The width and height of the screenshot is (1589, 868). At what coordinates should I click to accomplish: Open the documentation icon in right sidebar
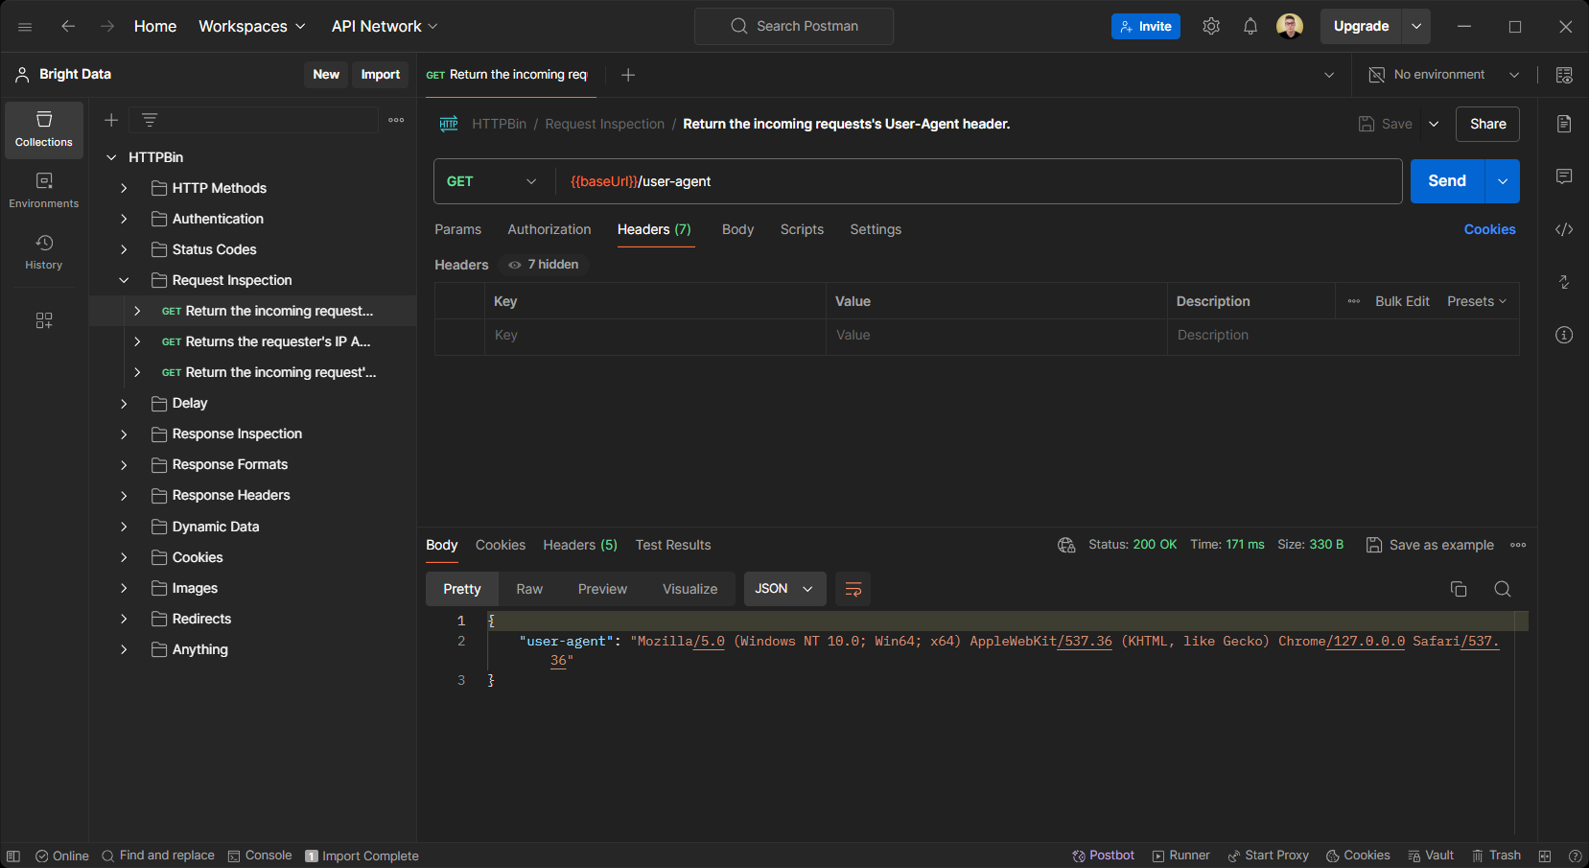click(x=1564, y=124)
